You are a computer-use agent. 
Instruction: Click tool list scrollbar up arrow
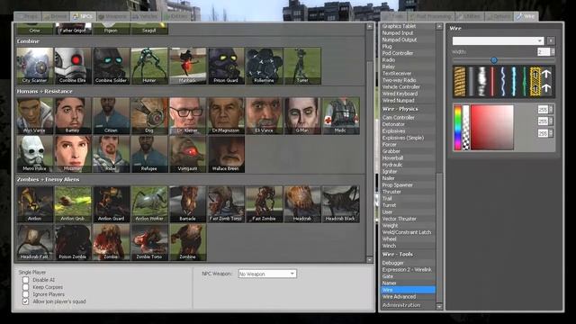(x=439, y=26)
